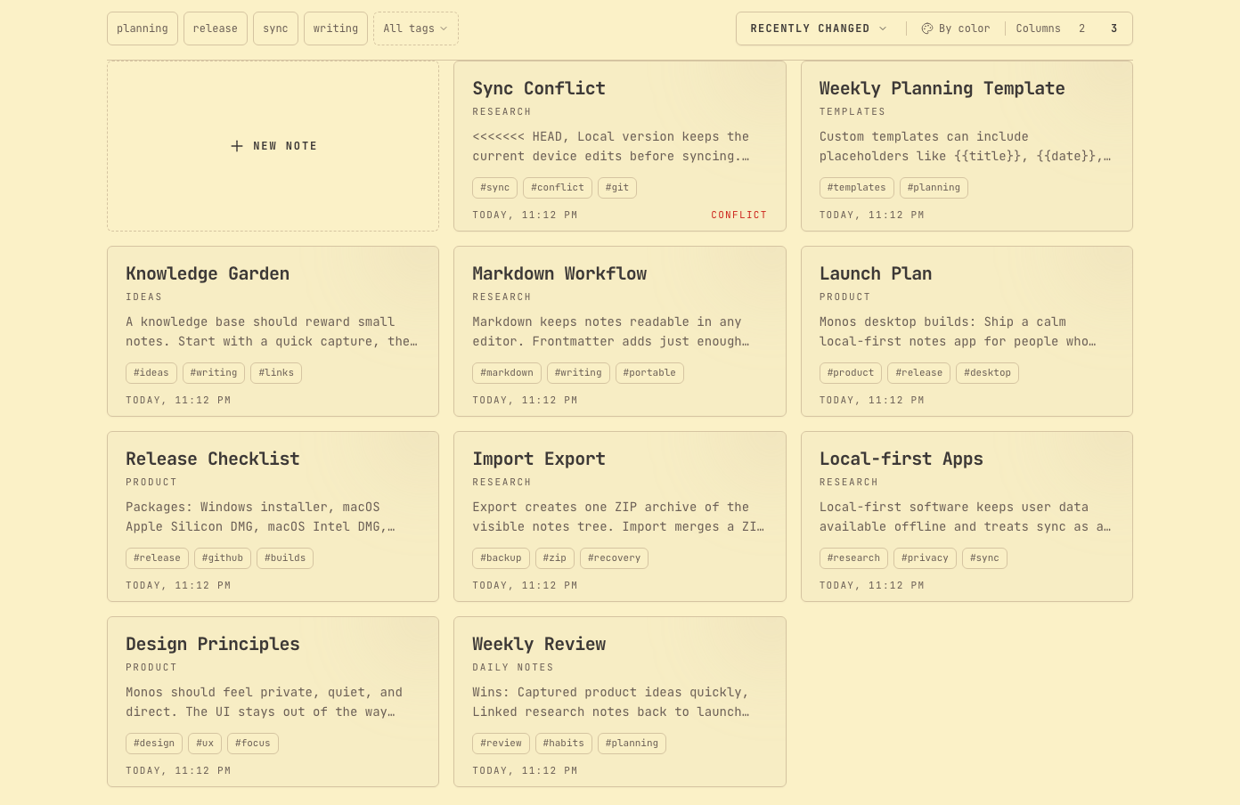Click the #portable tag
Screen dimensions: 1240x805
pos(649,373)
